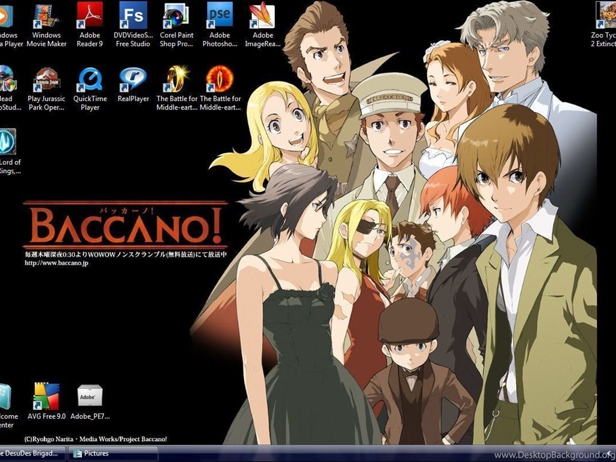Select the Adobe ImageReady feather icon
Image resolution: width=616 pixels, height=462 pixels.
262,16
